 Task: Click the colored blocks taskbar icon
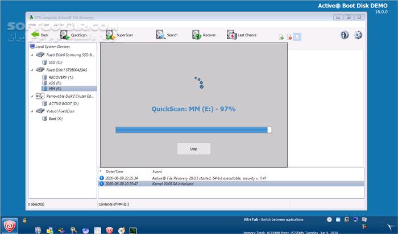click(x=50, y=230)
